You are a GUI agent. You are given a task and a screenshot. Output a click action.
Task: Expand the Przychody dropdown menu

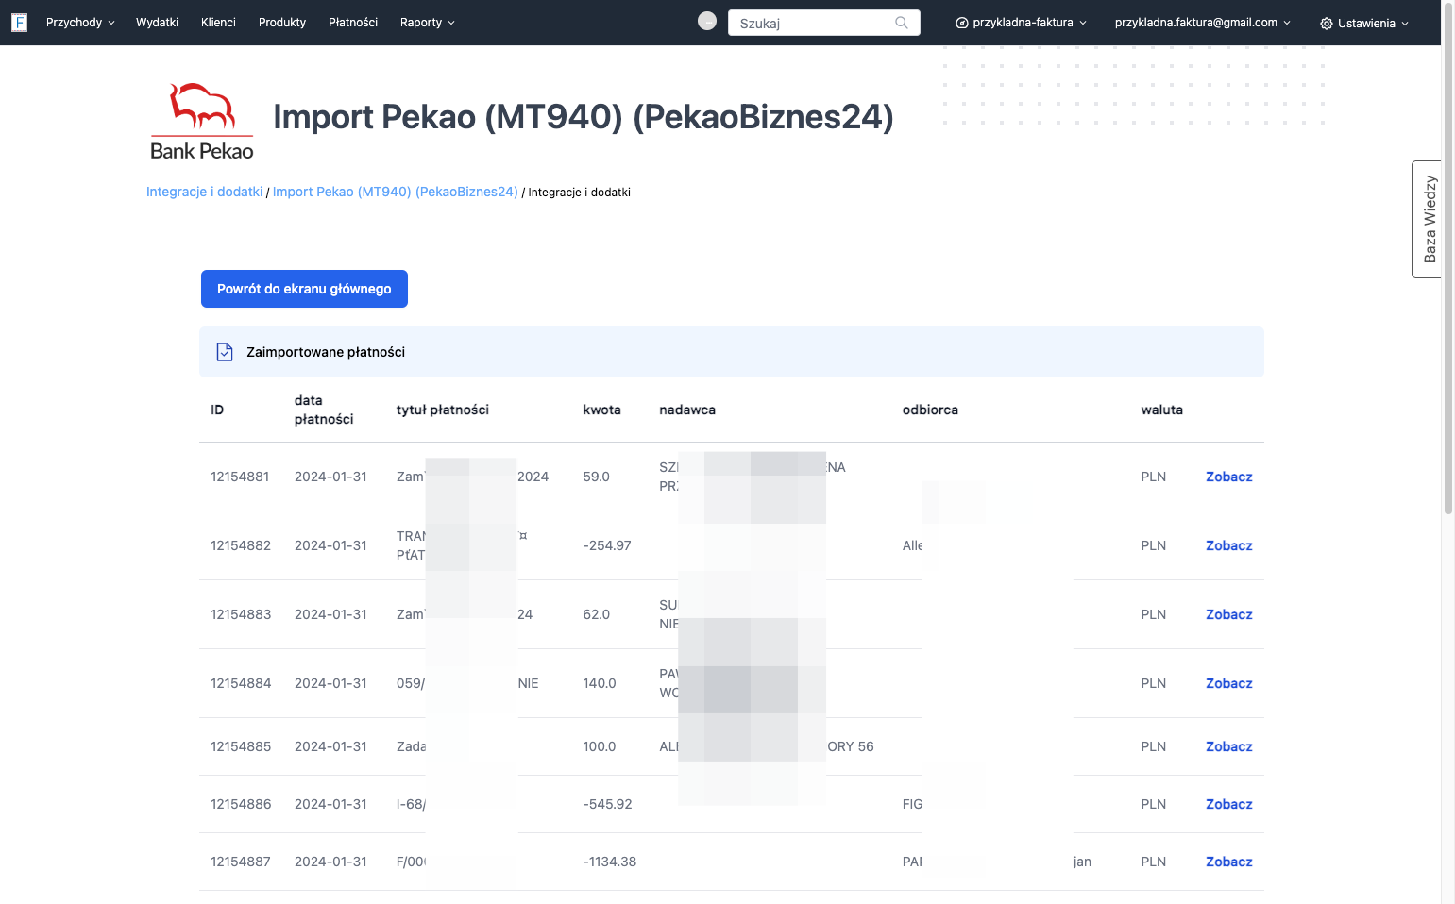80,23
